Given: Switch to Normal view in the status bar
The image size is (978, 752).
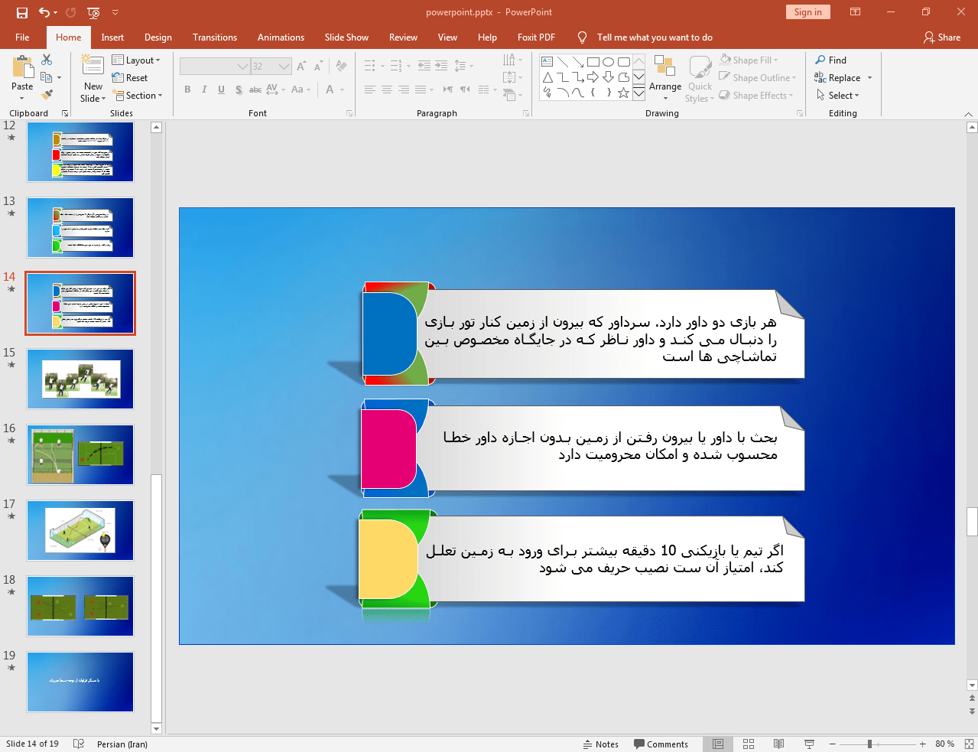Looking at the screenshot, I should 718,744.
